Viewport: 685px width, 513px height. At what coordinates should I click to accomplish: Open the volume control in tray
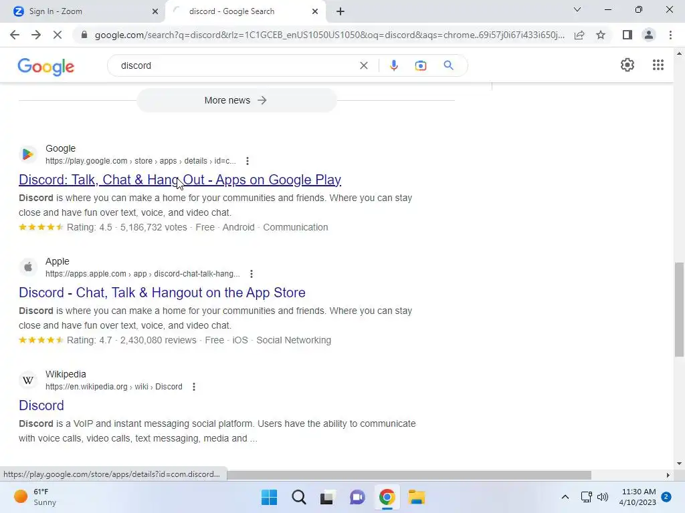(603, 497)
